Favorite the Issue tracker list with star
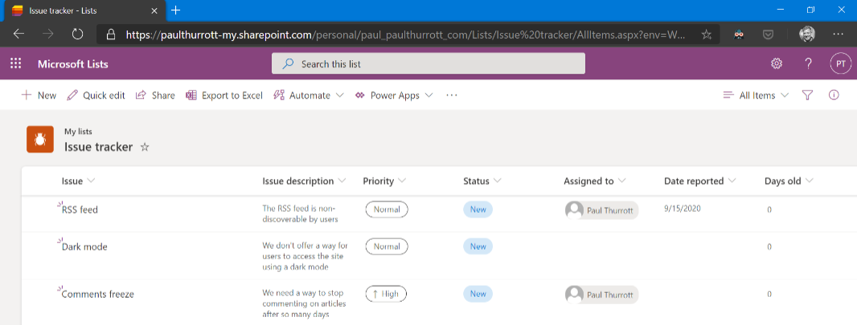 pos(145,148)
